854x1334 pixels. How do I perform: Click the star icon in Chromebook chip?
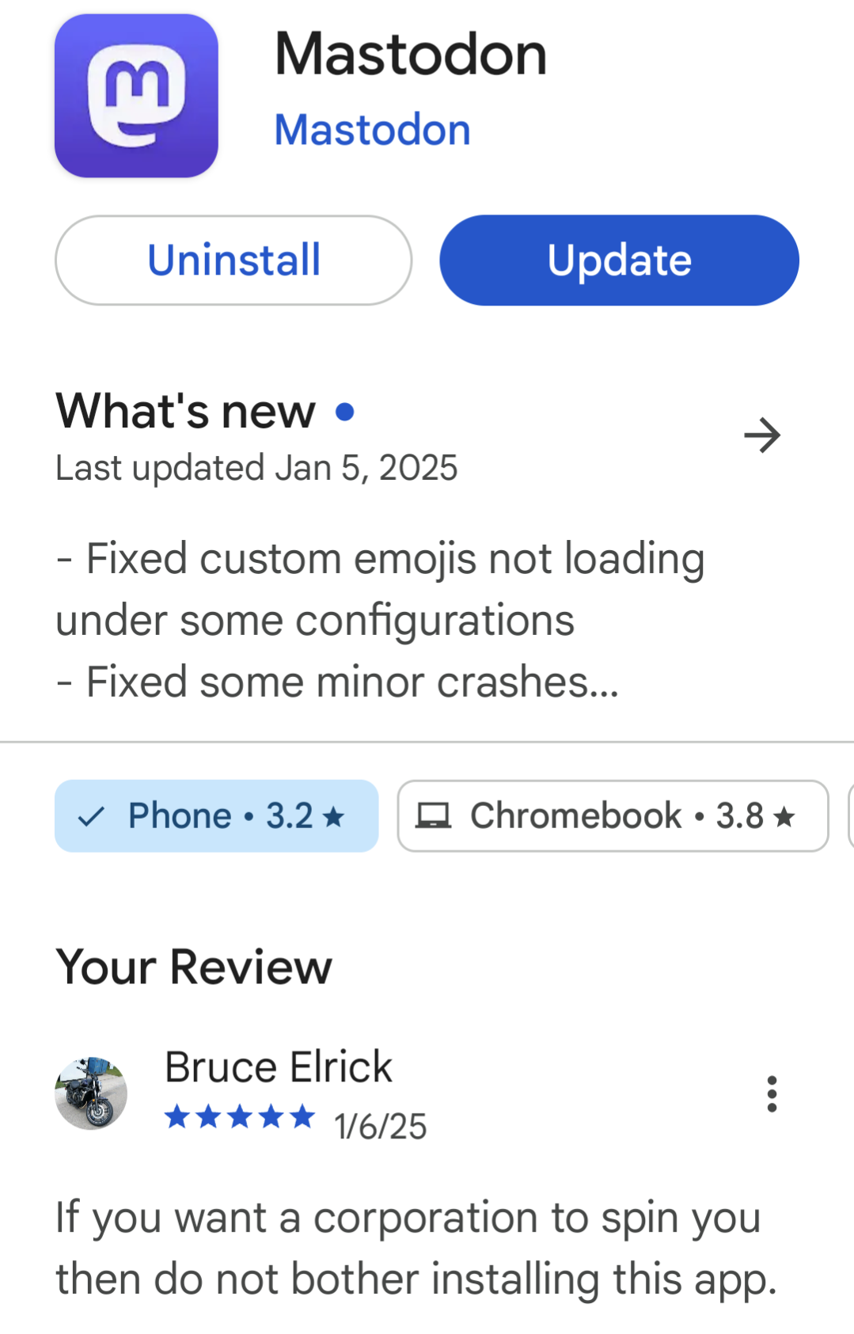pos(784,816)
